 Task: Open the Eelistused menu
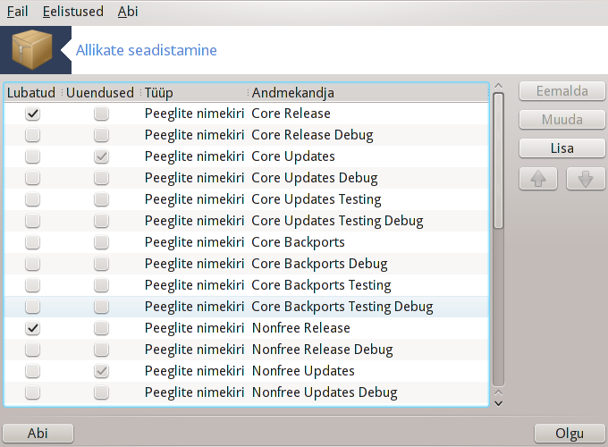(x=73, y=12)
